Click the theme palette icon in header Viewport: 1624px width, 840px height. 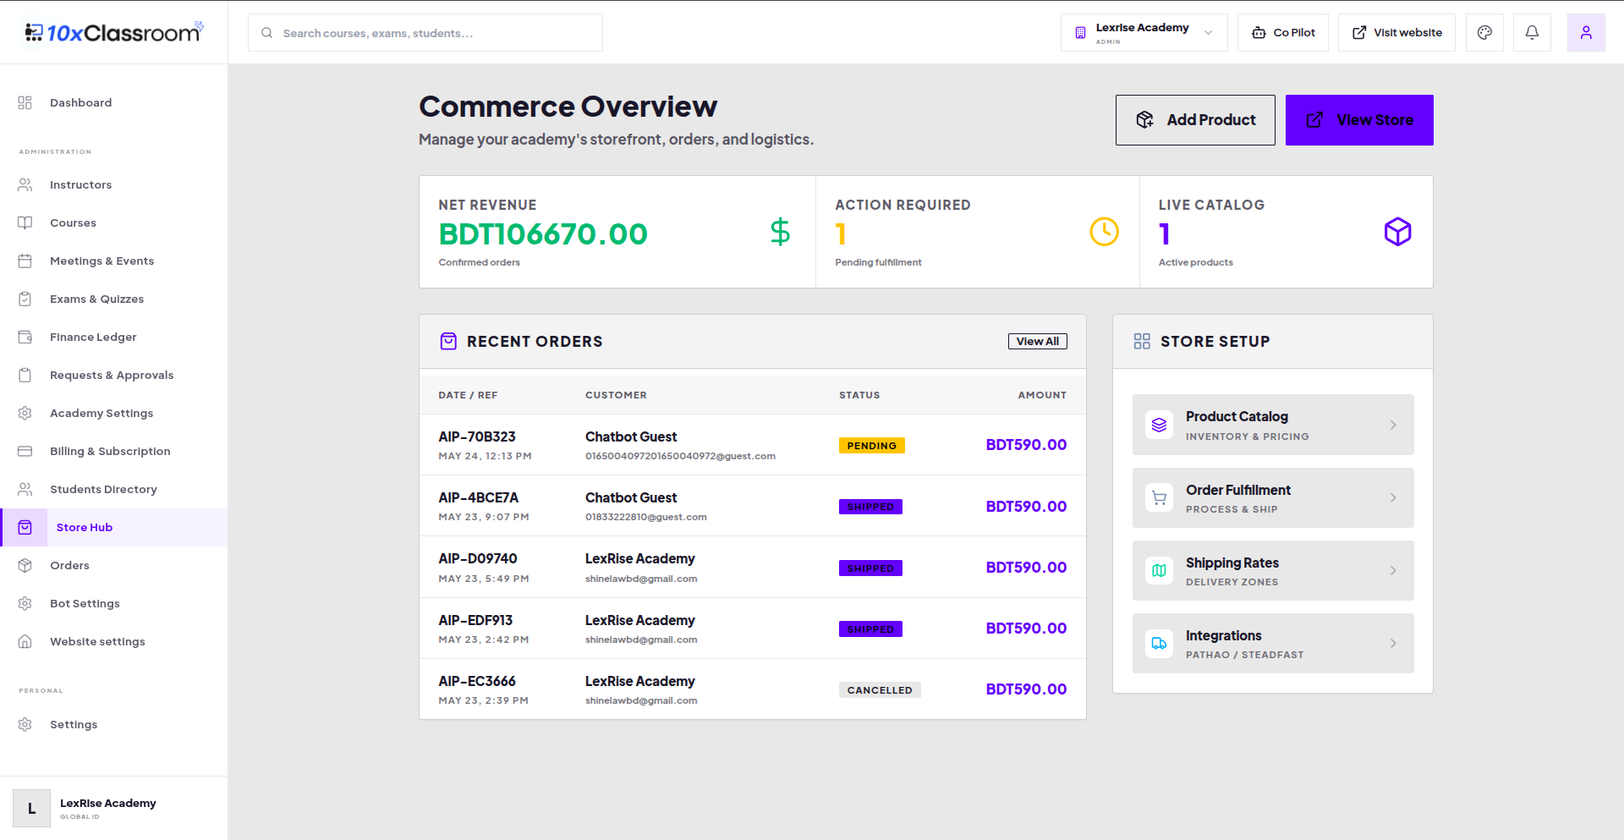(x=1484, y=32)
